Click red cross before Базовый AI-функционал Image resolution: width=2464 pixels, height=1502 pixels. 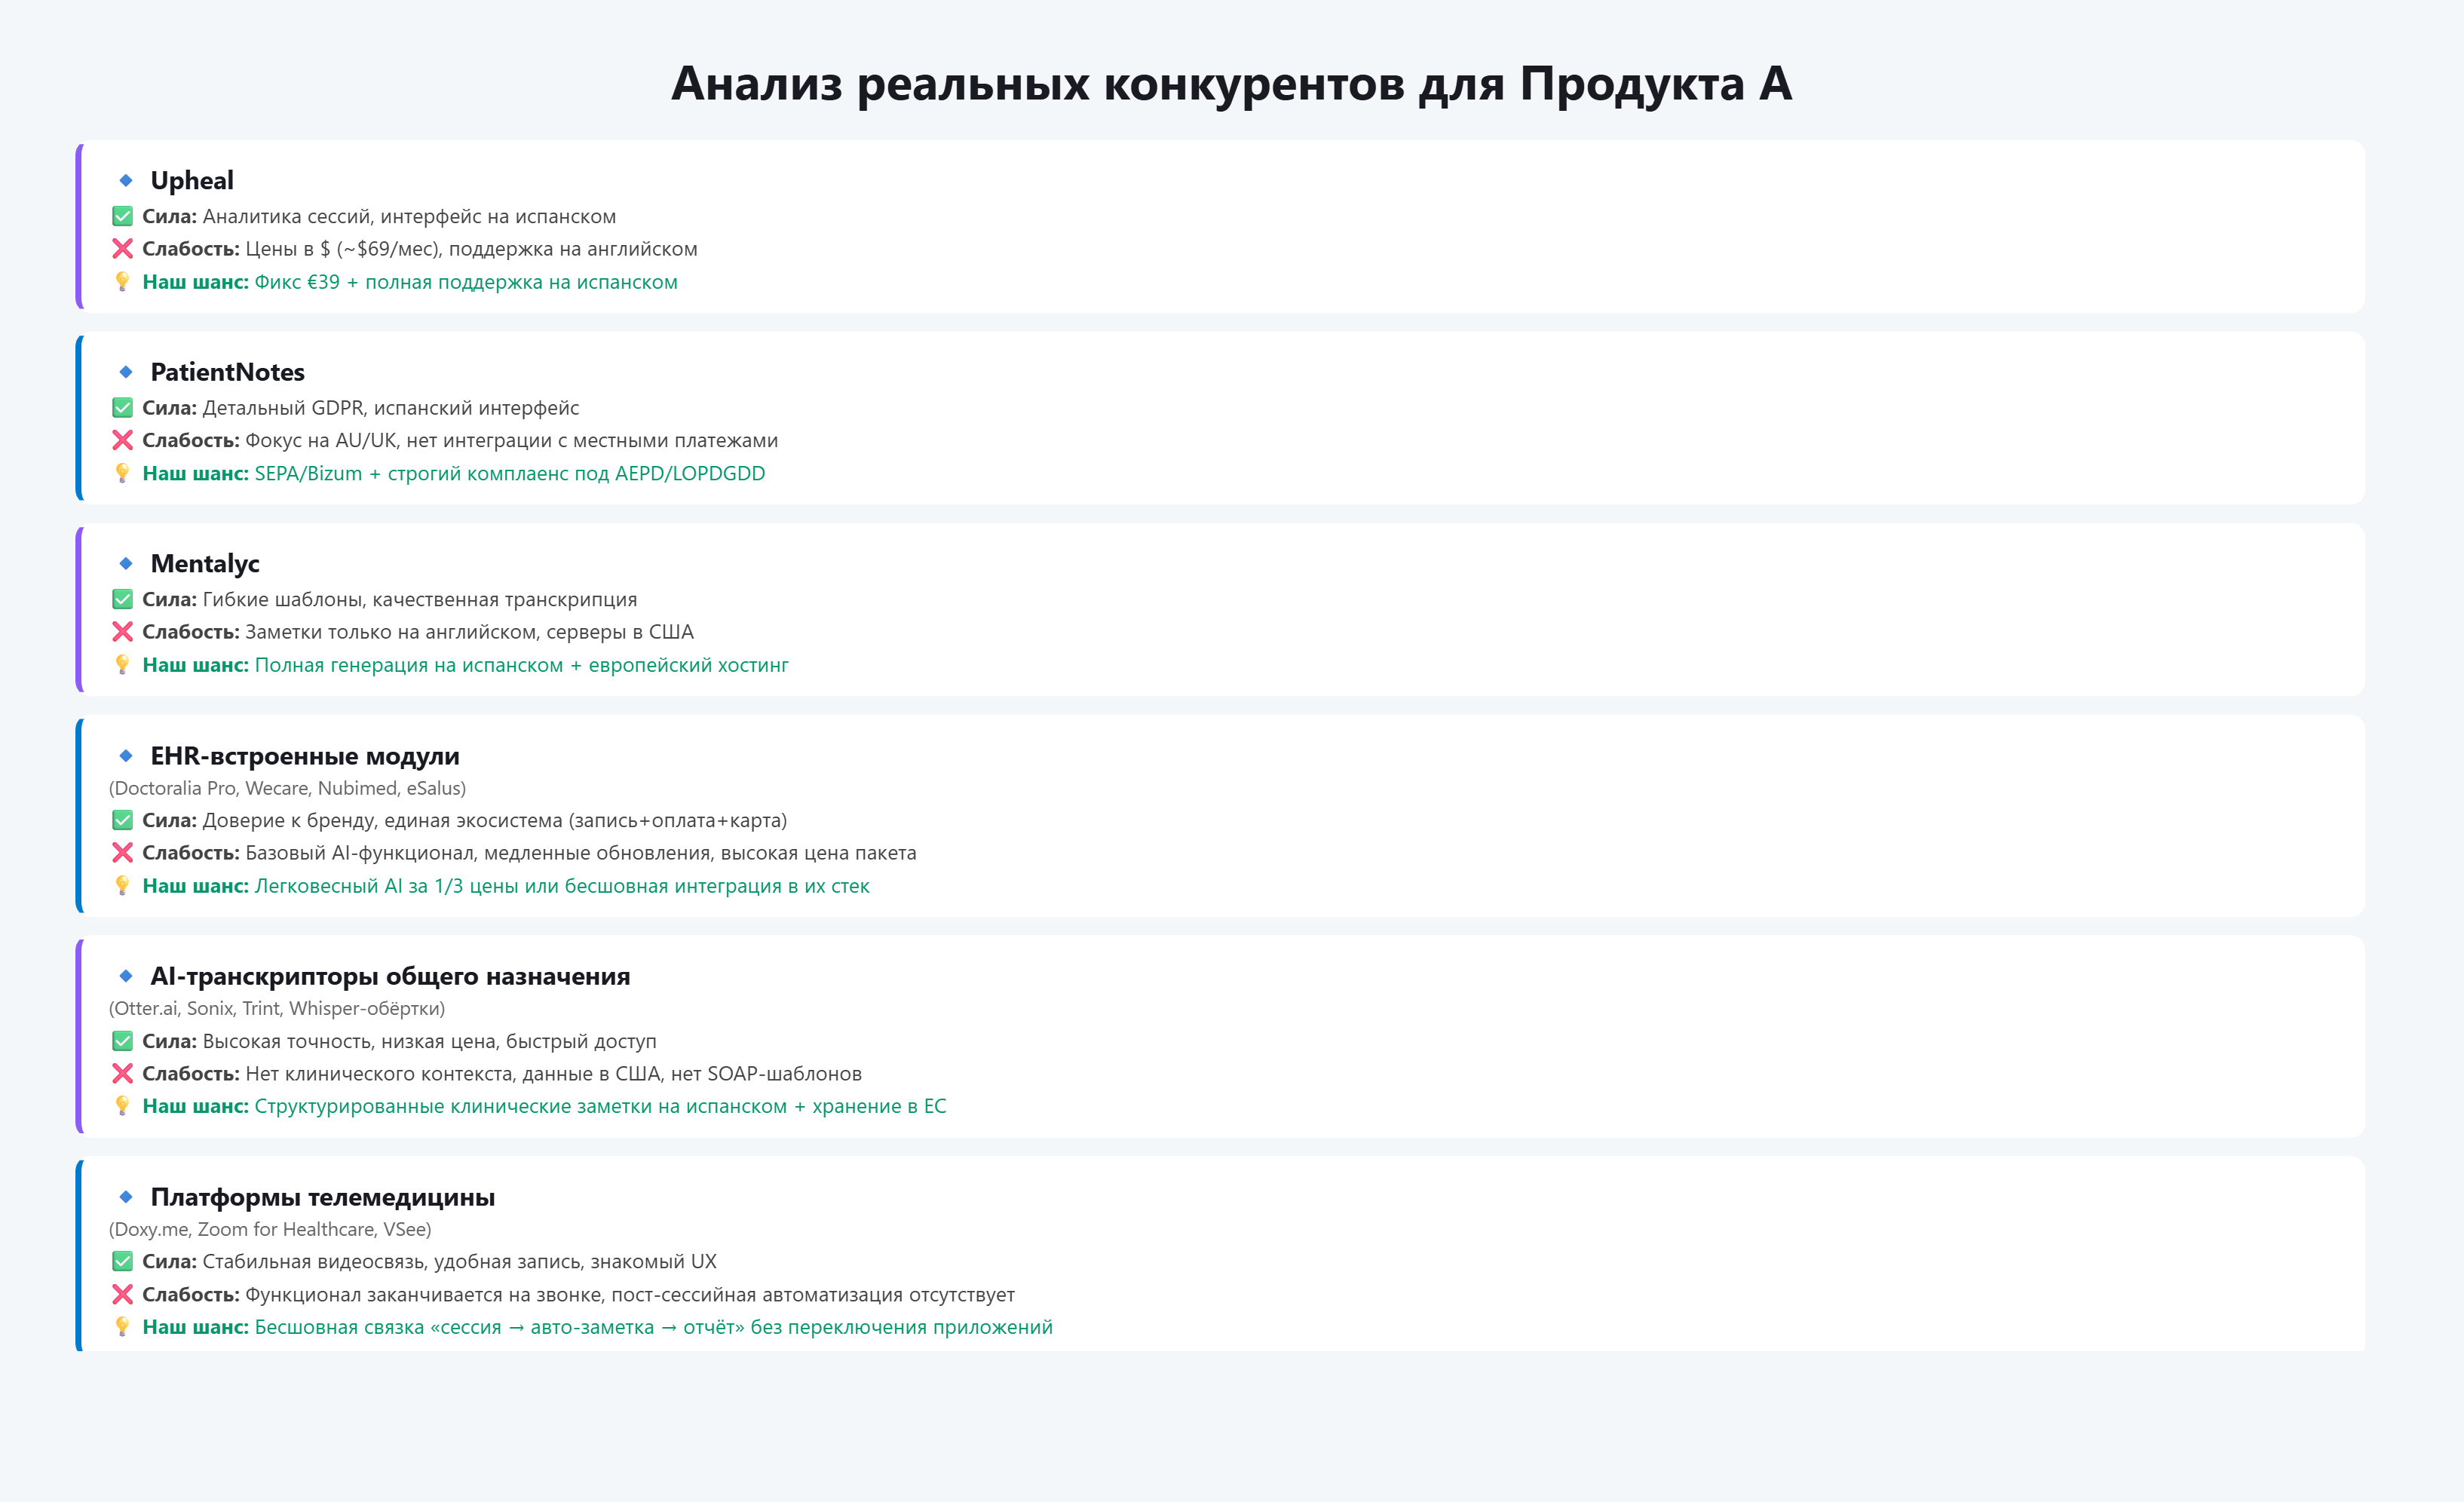[x=122, y=853]
